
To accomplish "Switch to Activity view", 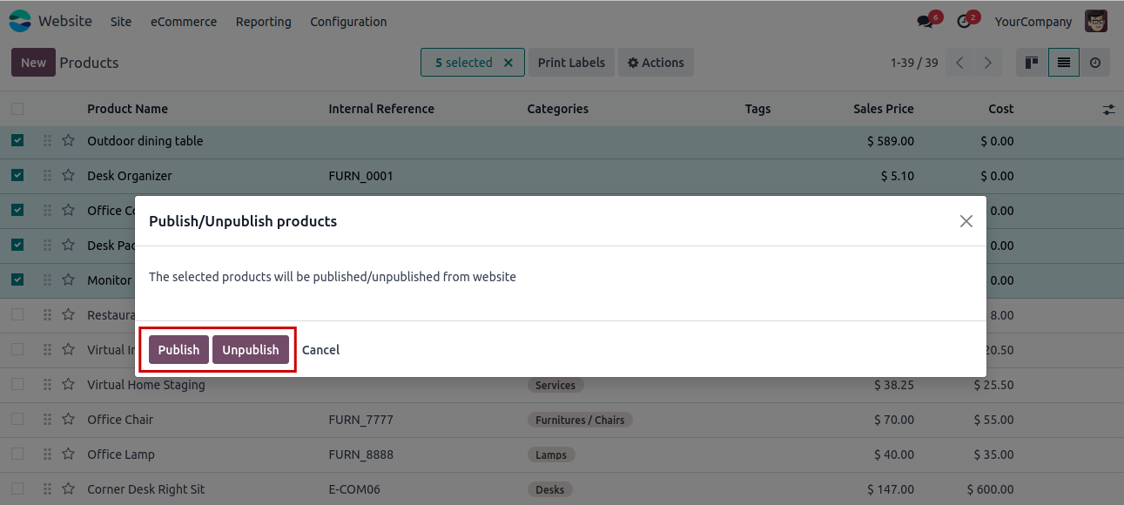I will point(1095,63).
